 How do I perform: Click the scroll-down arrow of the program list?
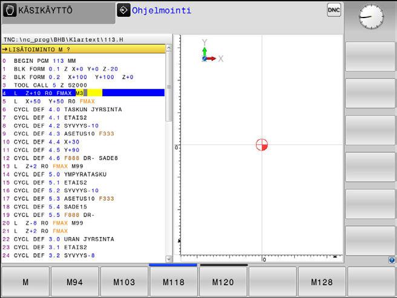pyautogui.click(x=169, y=259)
